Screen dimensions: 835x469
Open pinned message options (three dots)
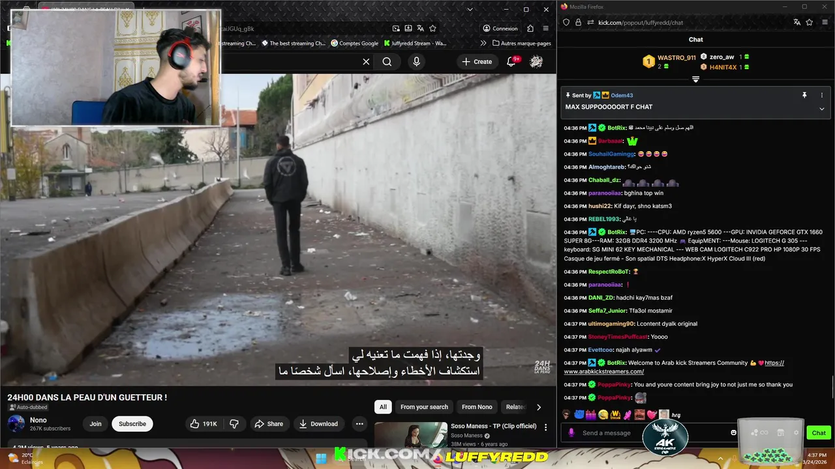coord(821,95)
